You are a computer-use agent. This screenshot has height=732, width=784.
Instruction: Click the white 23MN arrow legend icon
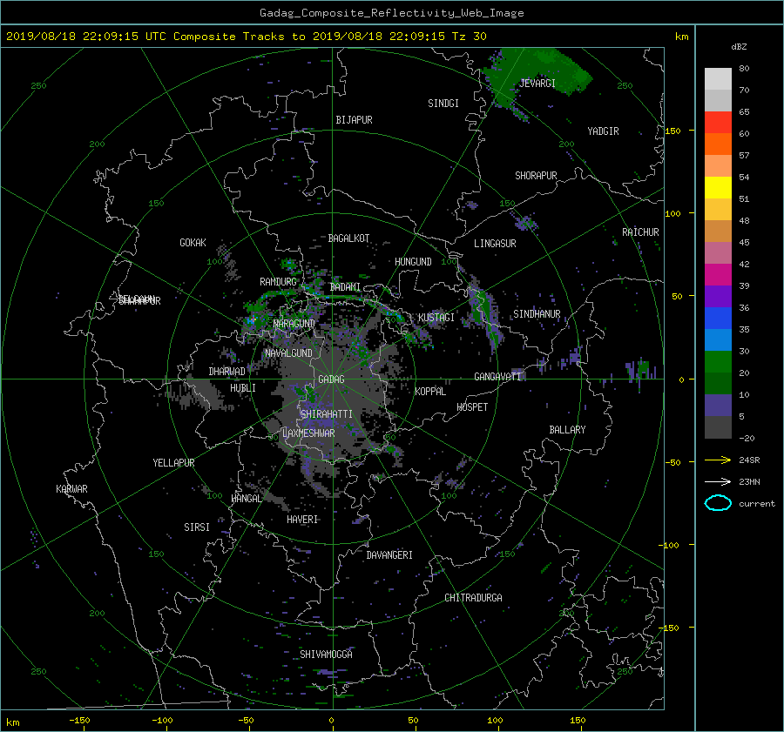pyautogui.click(x=718, y=481)
